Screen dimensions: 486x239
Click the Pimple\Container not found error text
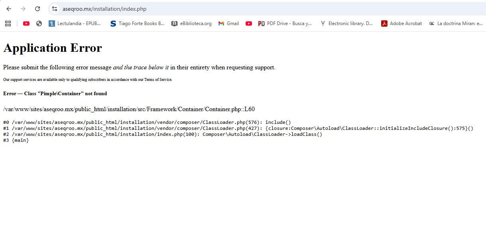(55, 94)
